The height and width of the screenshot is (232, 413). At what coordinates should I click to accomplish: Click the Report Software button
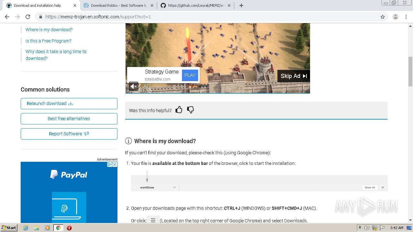tap(69, 134)
